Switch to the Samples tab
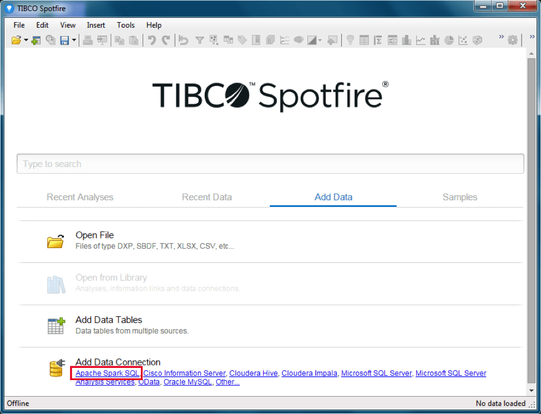 460,197
